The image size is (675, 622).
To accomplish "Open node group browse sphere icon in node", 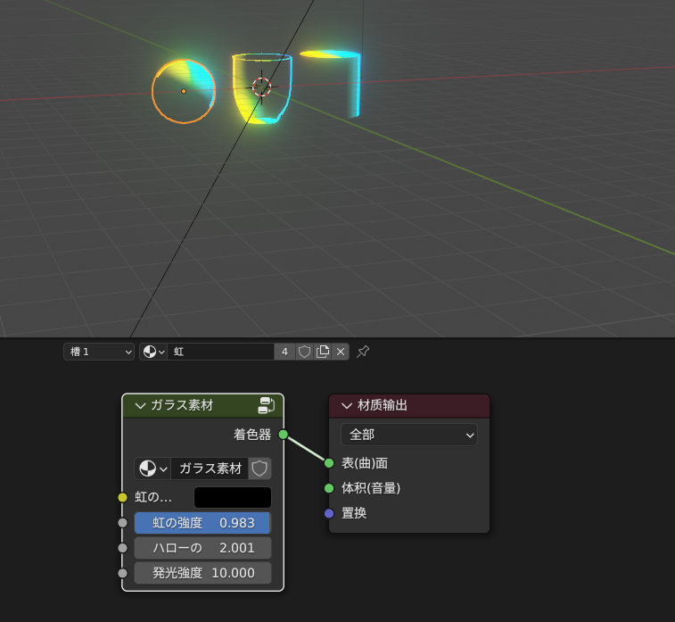I will [152, 469].
